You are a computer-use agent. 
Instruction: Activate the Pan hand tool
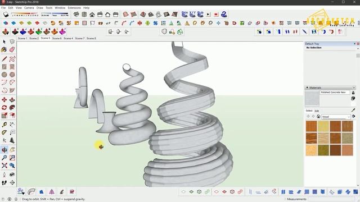[12, 150]
